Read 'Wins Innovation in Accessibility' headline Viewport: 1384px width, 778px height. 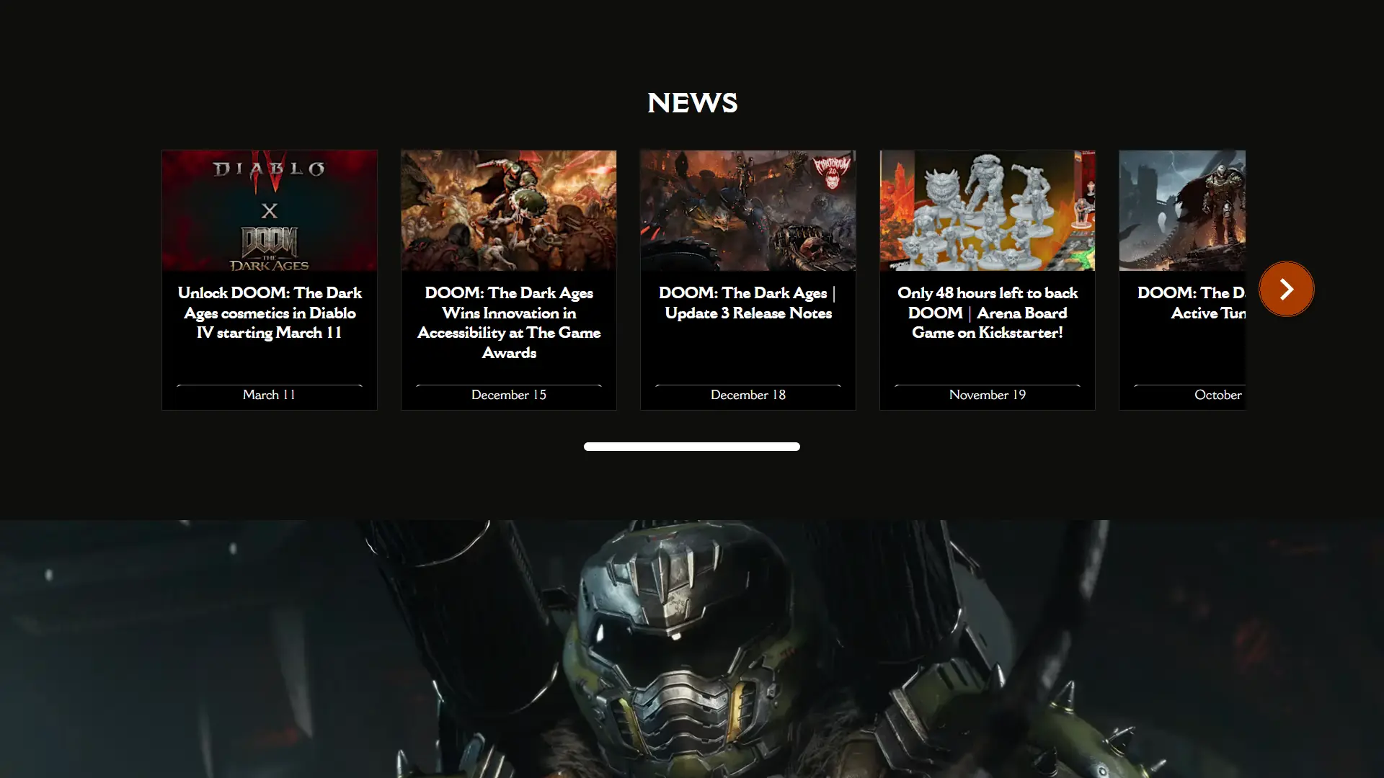[x=508, y=322]
